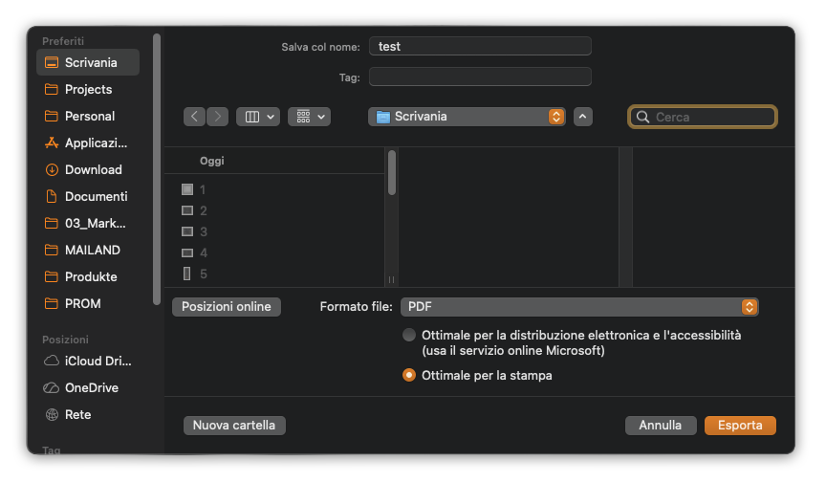
Task: Select Ottimale per la distribuzione elettronica option
Action: pos(409,336)
